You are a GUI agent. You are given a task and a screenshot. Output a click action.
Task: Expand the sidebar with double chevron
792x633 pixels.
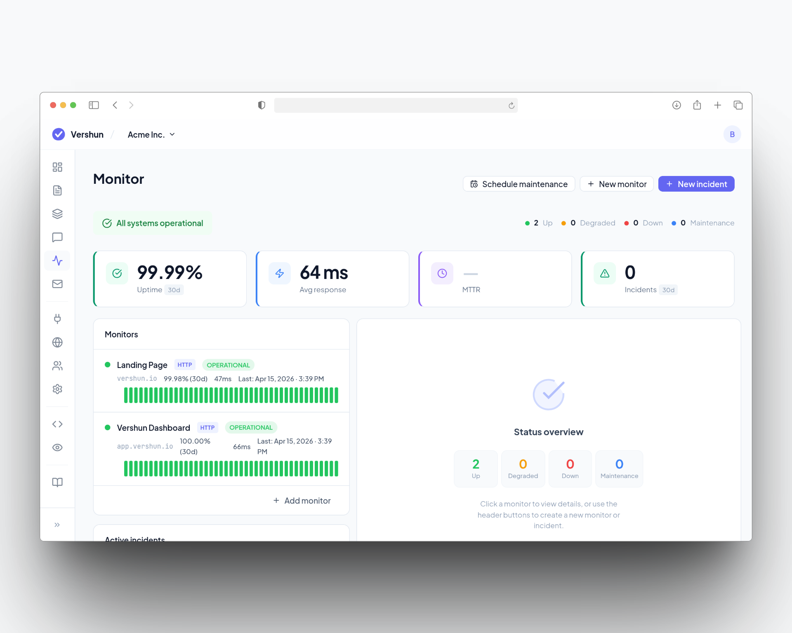coord(57,525)
